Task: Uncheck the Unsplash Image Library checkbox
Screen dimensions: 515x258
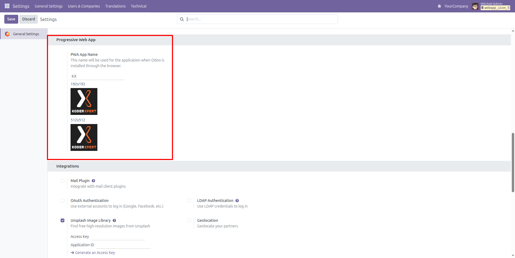Action: [62, 220]
